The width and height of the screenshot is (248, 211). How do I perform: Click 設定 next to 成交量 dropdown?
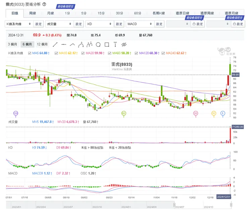[79, 24]
